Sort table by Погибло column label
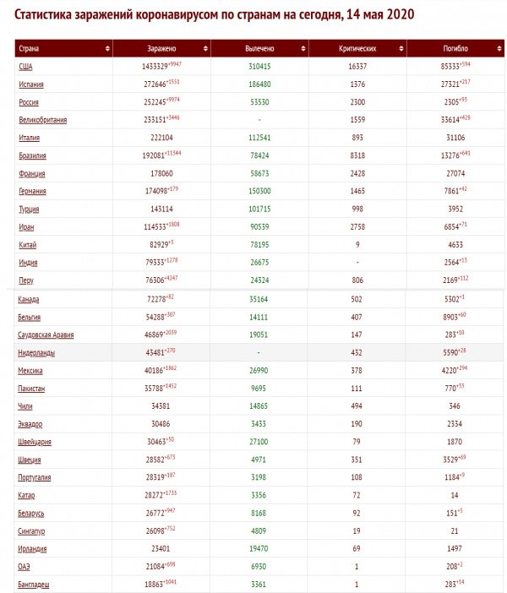 (455, 49)
